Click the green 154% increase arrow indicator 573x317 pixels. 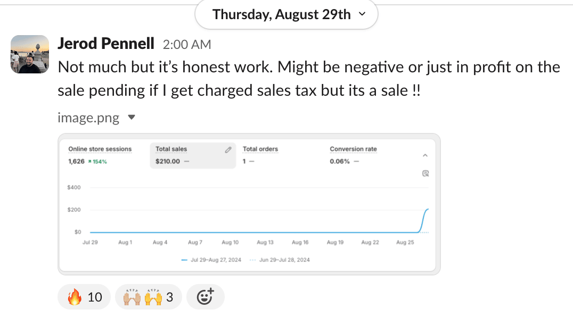(98, 162)
